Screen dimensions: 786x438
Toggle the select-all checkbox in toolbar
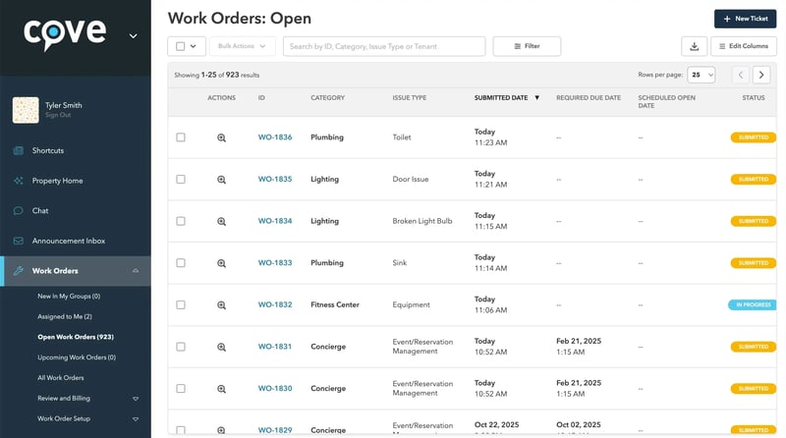coord(180,46)
